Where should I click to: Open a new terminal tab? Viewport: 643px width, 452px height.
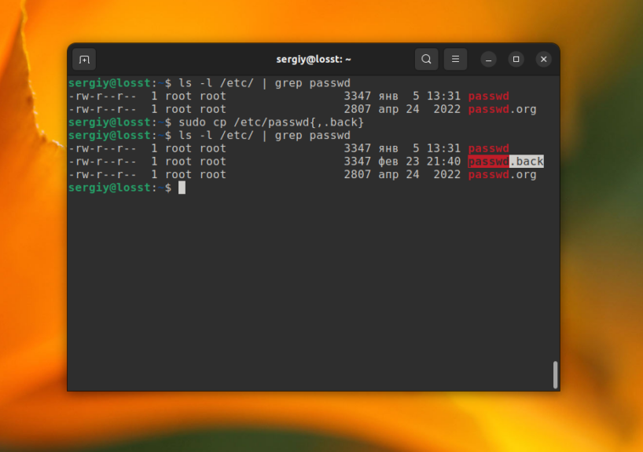coord(84,60)
